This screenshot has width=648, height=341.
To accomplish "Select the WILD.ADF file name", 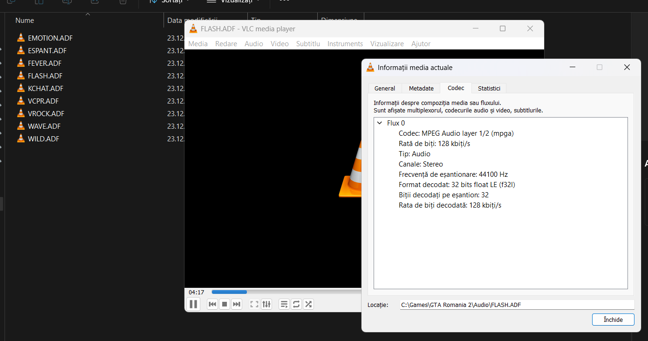I will [43, 139].
